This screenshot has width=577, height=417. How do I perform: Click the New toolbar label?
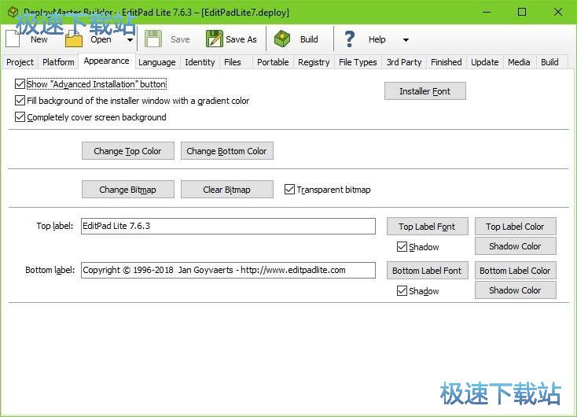coord(39,39)
